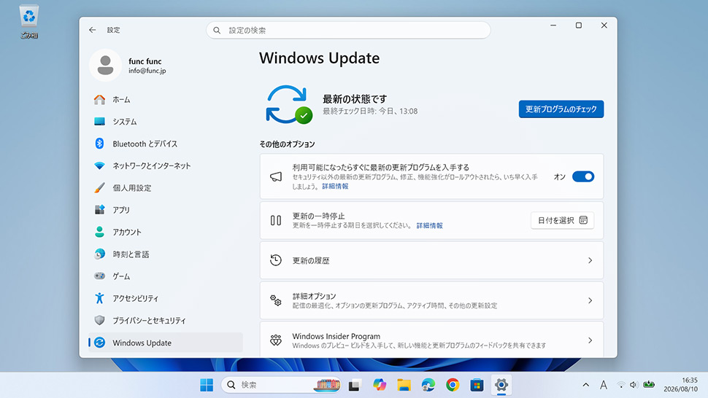Click the Windows Update sync icon in sidebar
Viewport: 708px width, 398px height.
pyautogui.click(x=99, y=343)
